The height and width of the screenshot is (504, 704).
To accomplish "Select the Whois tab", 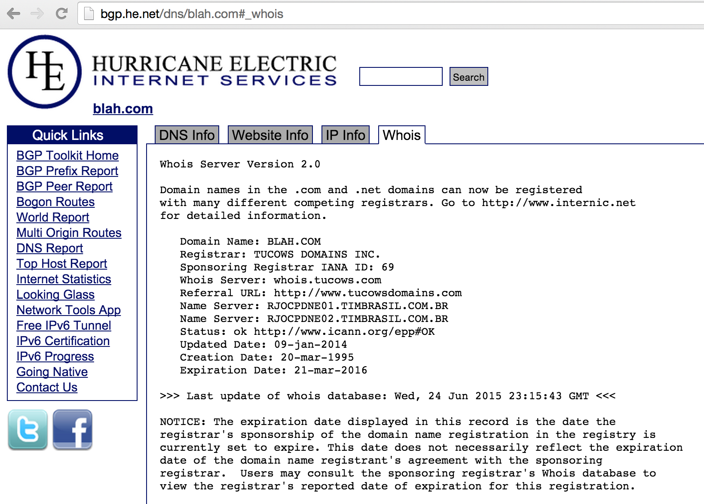I will click(401, 135).
